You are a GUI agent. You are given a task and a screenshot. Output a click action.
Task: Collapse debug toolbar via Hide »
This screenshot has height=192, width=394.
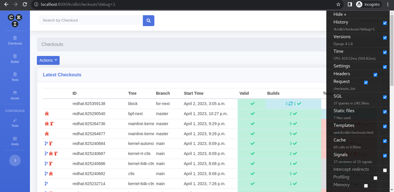point(340,14)
